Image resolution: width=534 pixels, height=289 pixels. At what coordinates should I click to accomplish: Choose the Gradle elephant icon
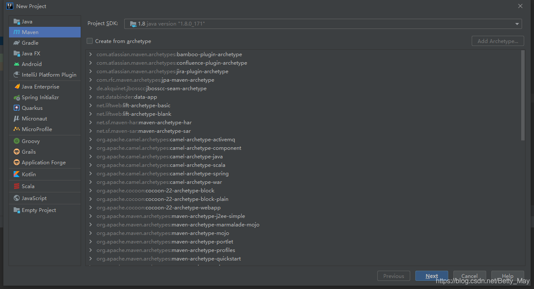click(17, 43)
